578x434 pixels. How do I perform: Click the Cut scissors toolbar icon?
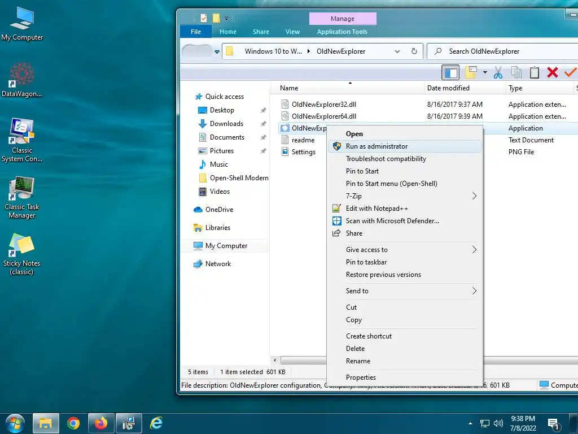(x=498, y=72)
